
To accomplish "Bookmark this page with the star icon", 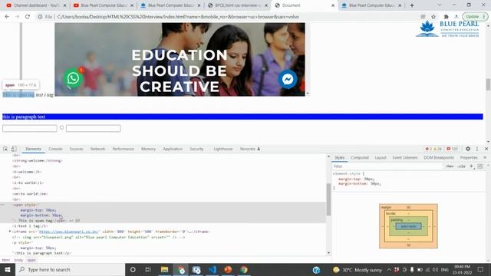I will point(433,17).
